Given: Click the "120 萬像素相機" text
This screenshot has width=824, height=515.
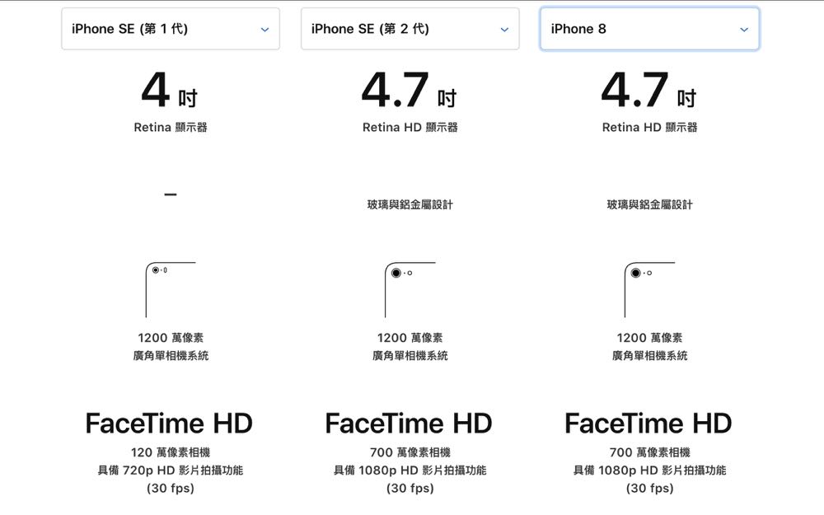Looking at the screenshot, I should (x=170, y=452).
